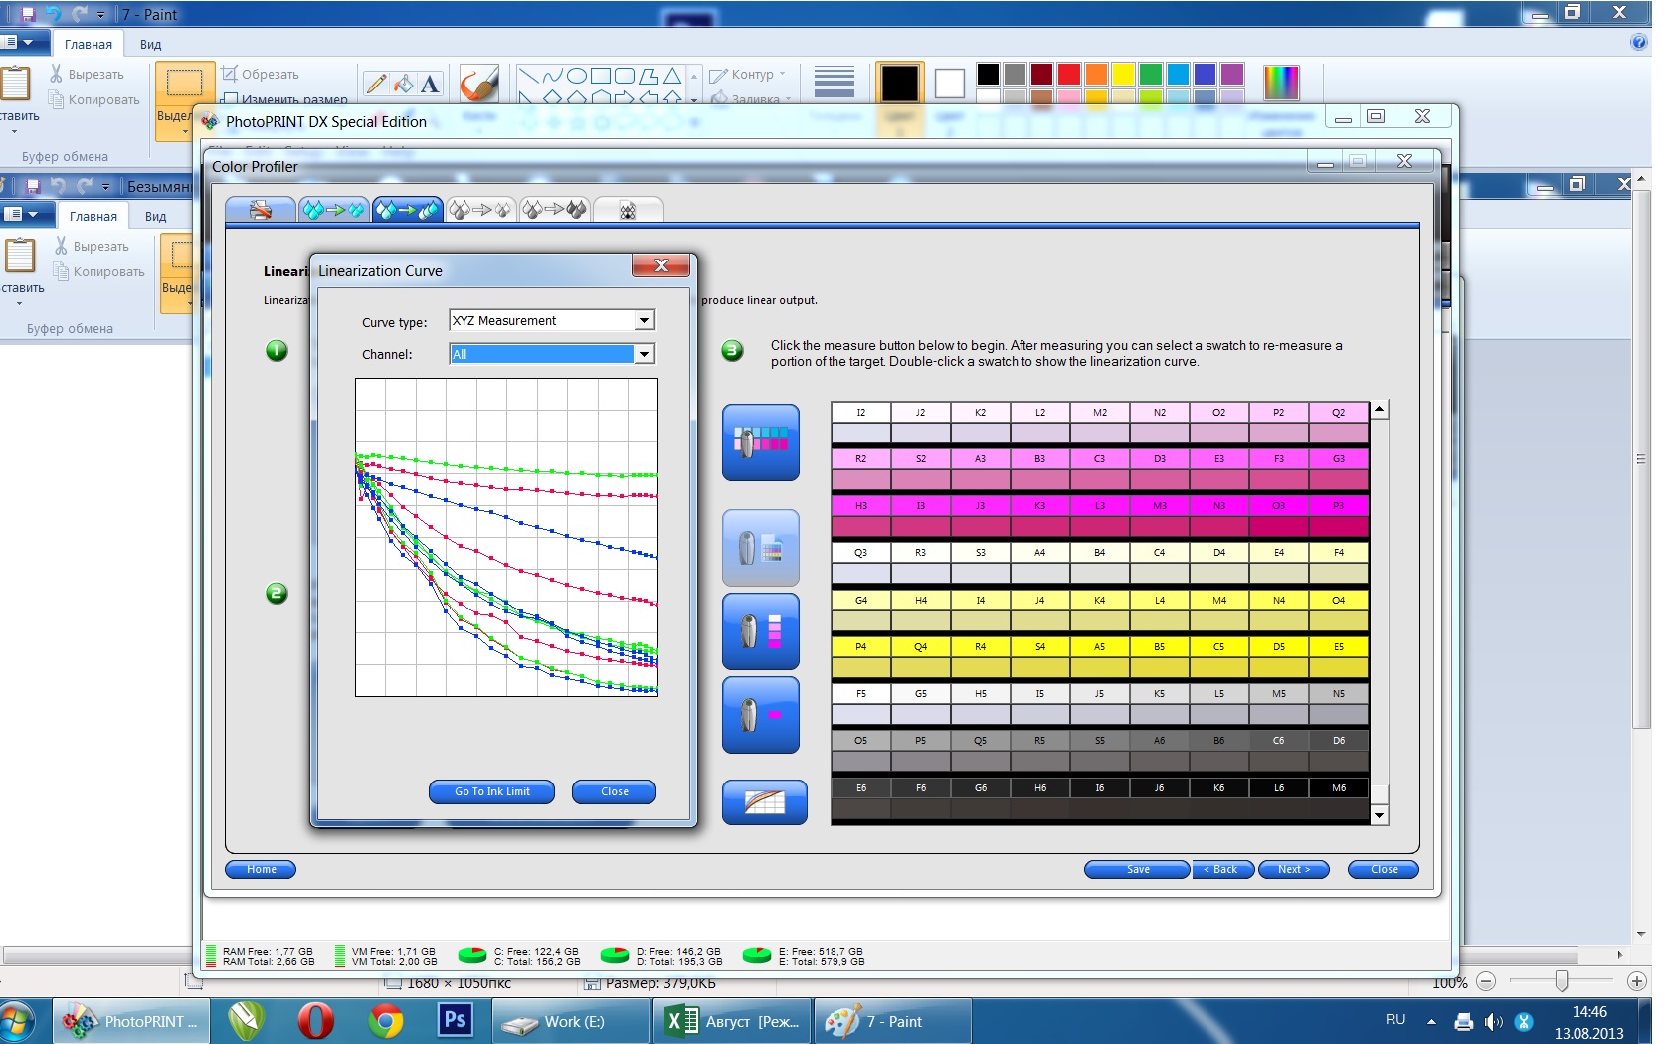
Task: Pick the Oval shape in Paint shapes
Action: (x=577, y=76)
